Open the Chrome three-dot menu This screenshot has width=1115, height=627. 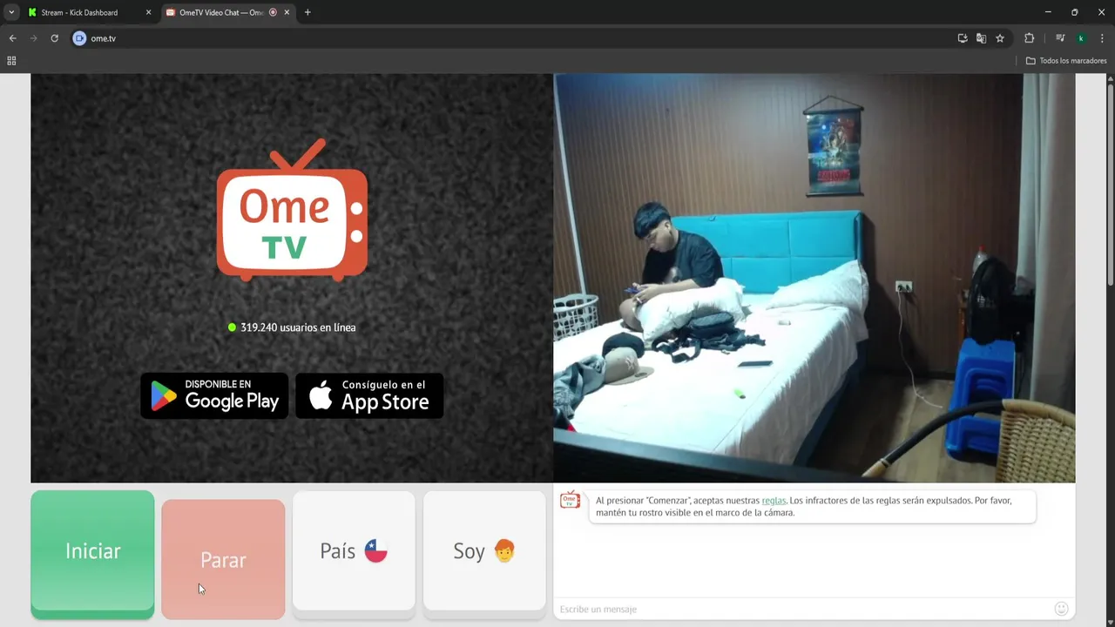pyautogui.click(x=1102, y=38)
